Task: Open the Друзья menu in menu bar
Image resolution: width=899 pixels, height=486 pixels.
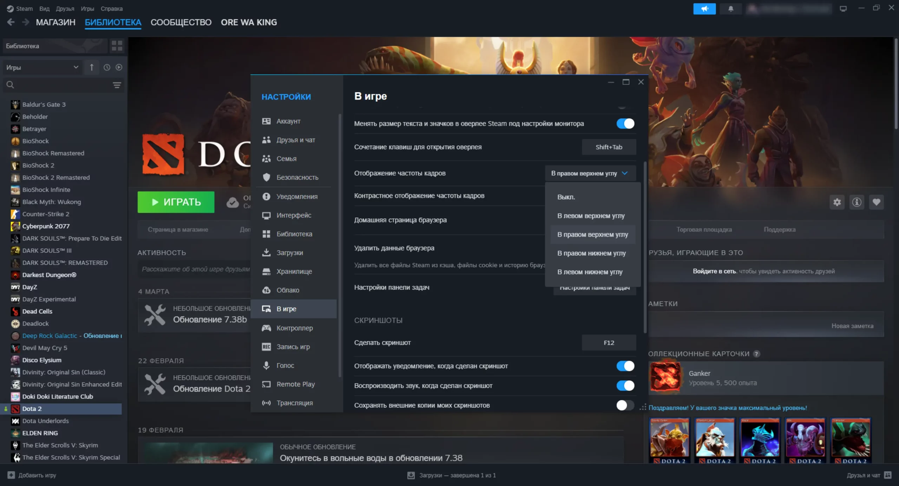Action: coord(65,9)
